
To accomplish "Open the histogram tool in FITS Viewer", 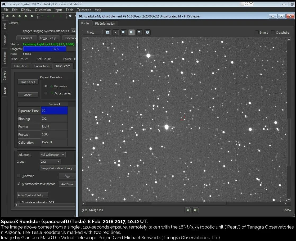I will [x=108, y=33].
